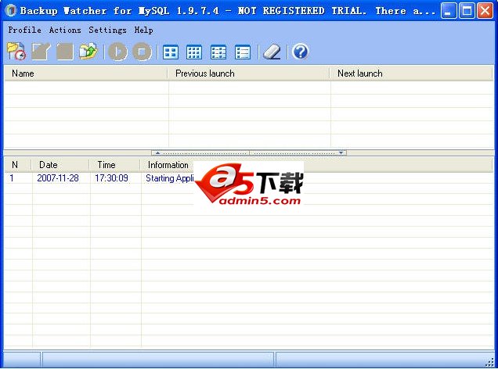Switch to large tiles view icon

(x=171, y=52)
